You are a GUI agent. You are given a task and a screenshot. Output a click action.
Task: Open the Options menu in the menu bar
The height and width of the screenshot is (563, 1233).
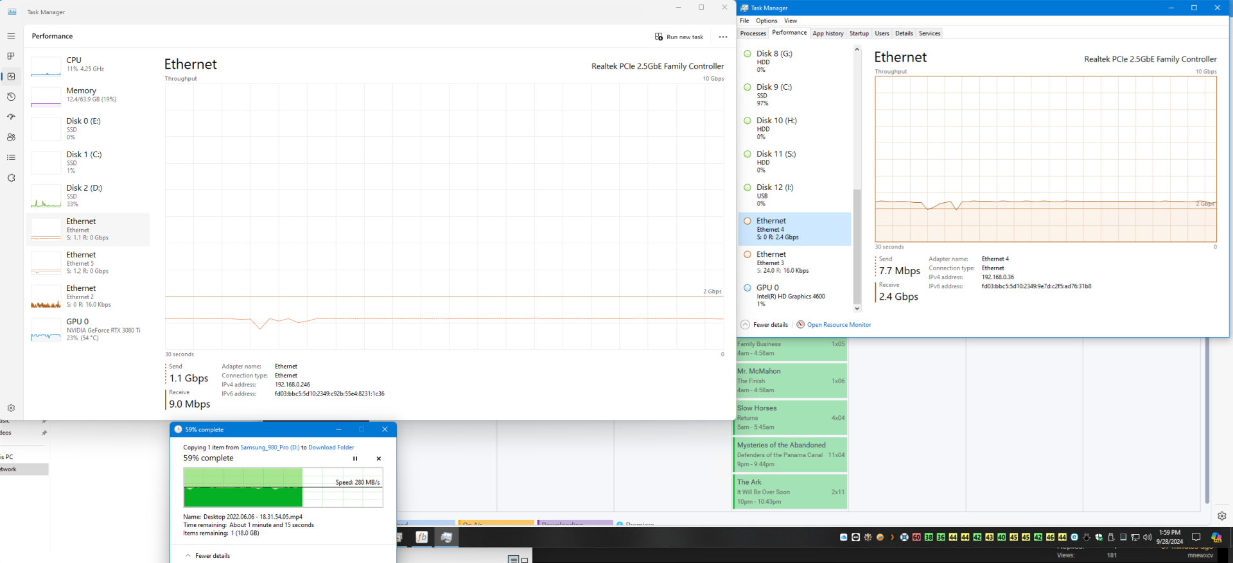766,21
